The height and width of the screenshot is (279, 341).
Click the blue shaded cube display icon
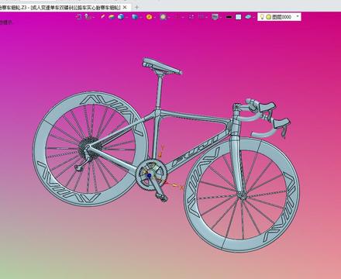coord(121,17)
